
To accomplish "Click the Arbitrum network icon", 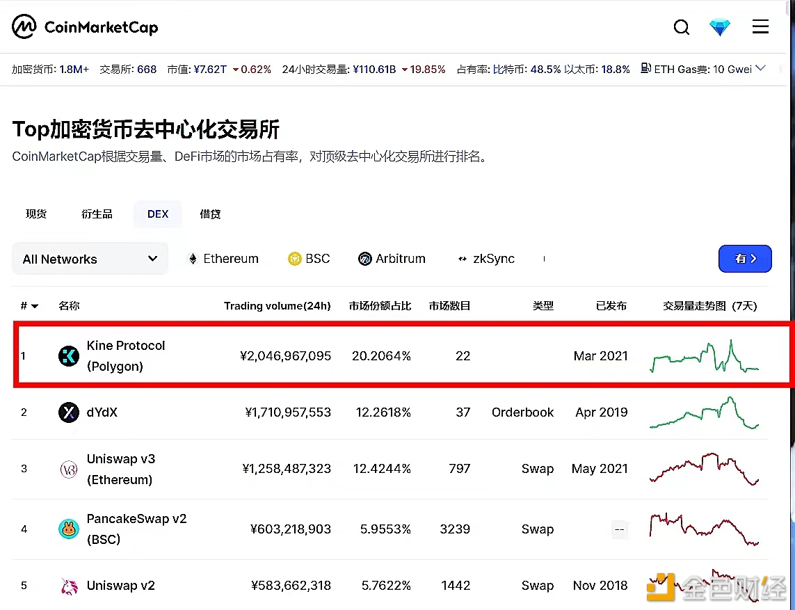I will (365, 259).
